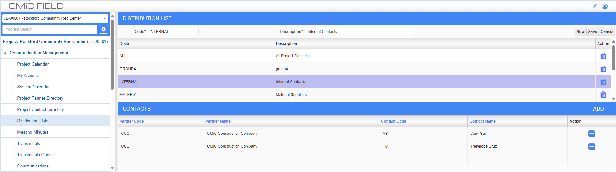The height and width of the screenshot is (172, 616).
Task: Open Meeting Minutes menu item
Action: tap(33, 132)
